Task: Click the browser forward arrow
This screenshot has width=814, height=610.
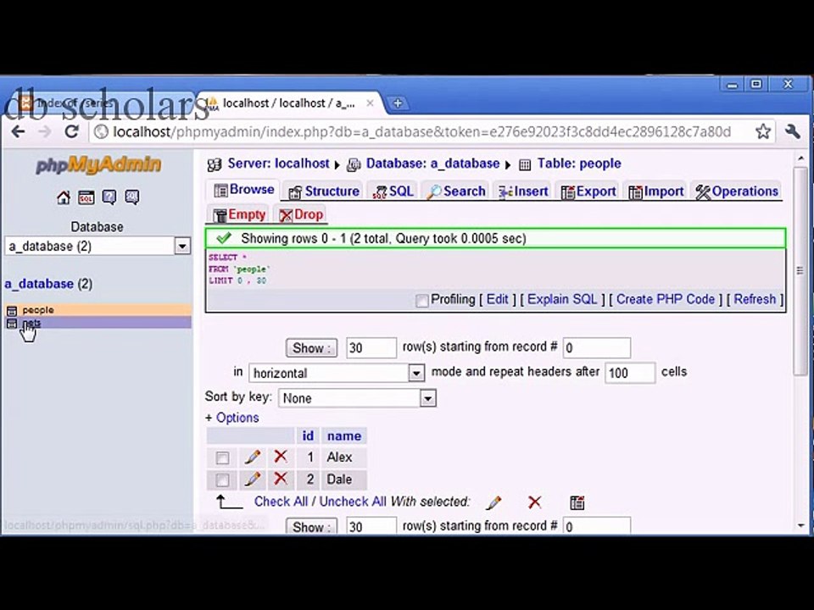Action: click(x=45, y=132)
